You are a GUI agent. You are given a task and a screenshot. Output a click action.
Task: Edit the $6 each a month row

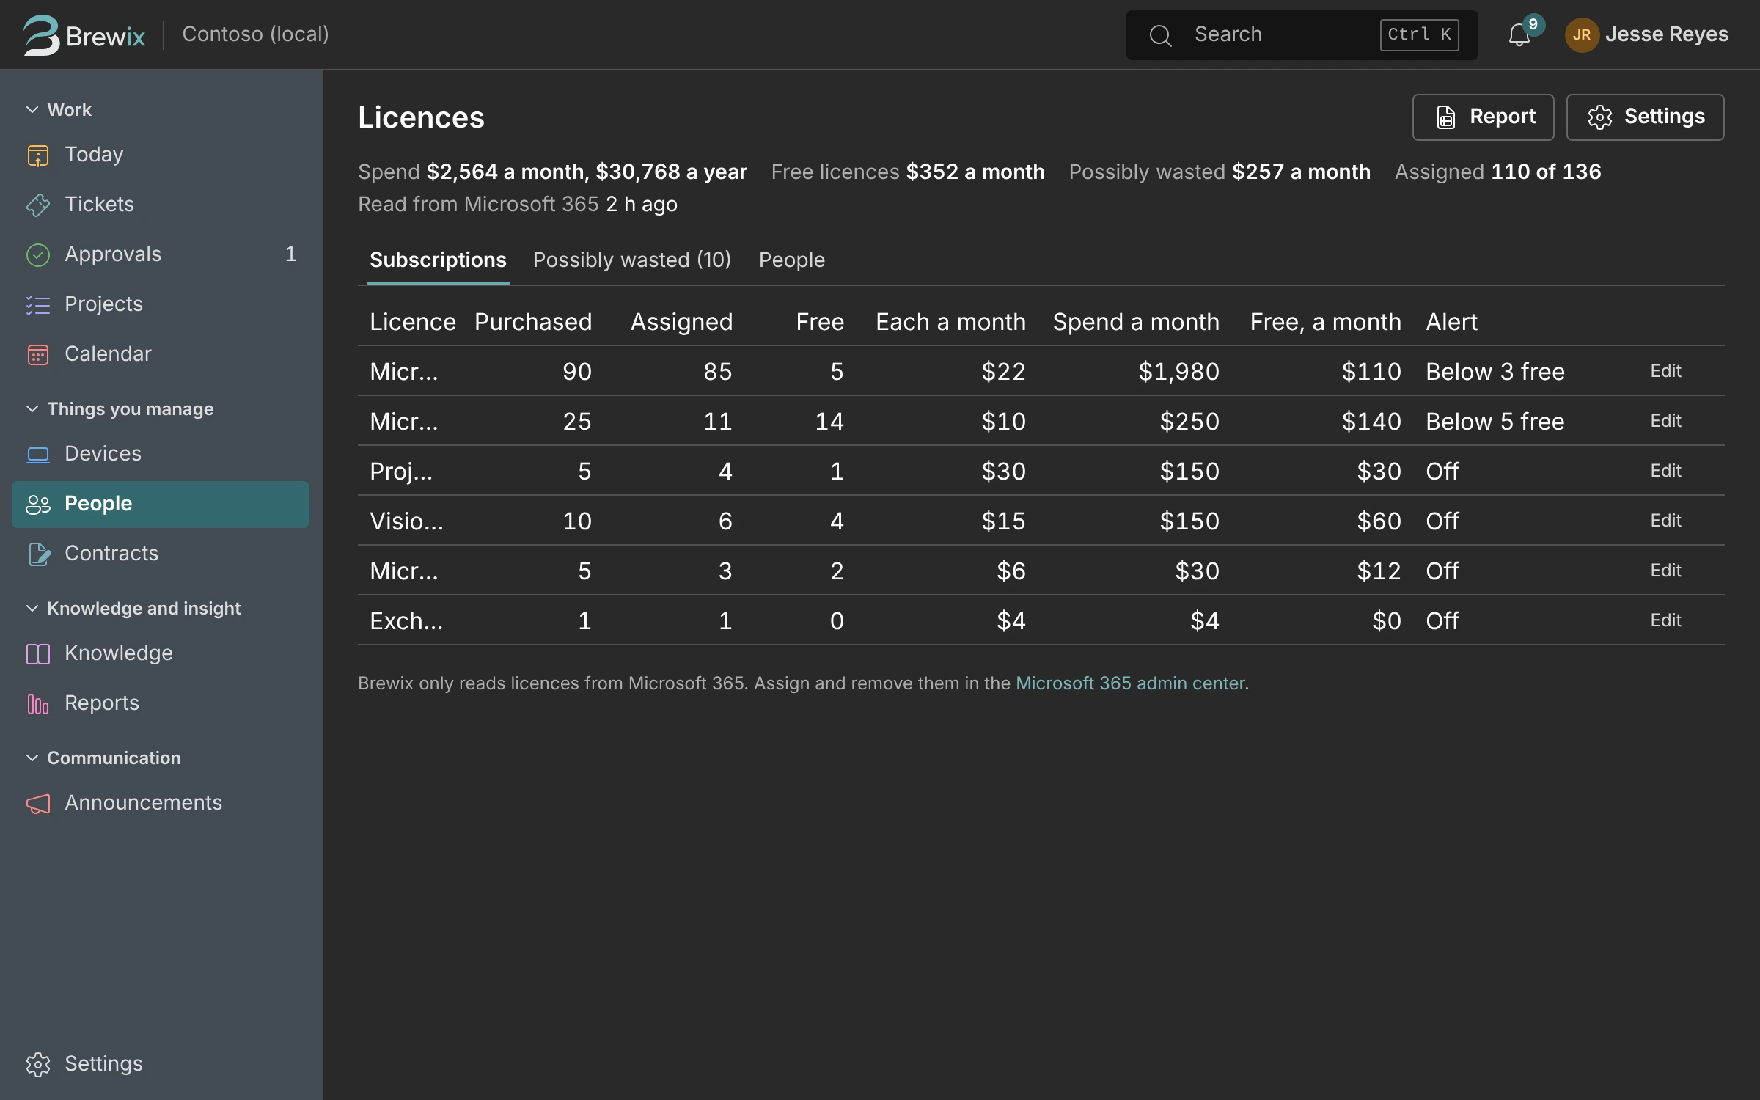(1665, 571)
